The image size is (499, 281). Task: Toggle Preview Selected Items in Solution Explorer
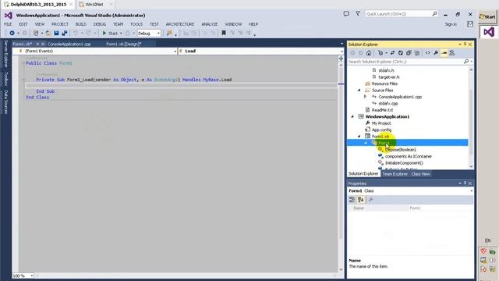tap(444, 53)
